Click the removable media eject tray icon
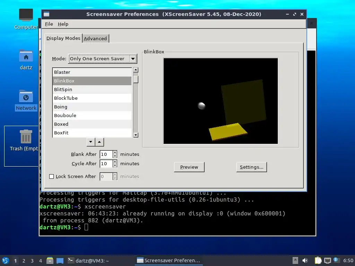355x266 pixels. click(295, 260)
